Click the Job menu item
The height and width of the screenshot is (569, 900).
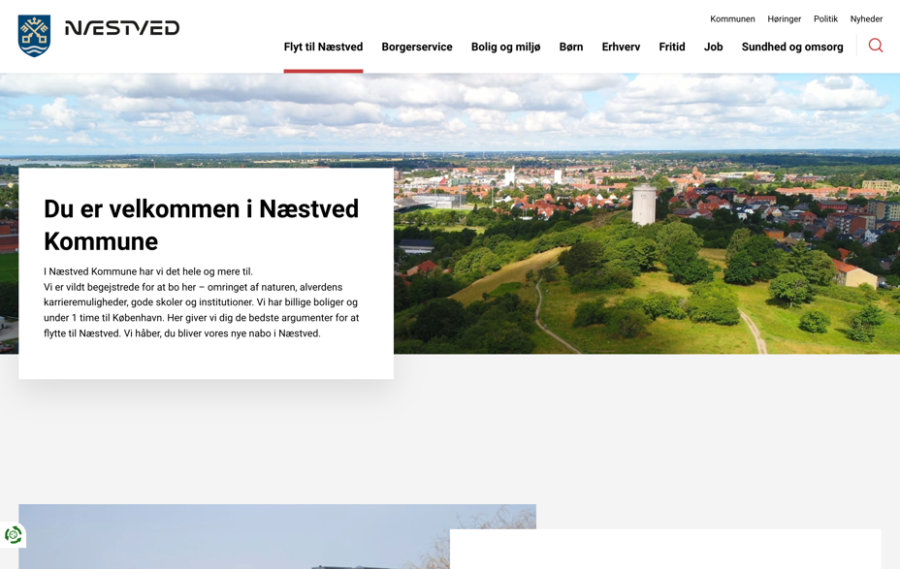coord(713,47)
